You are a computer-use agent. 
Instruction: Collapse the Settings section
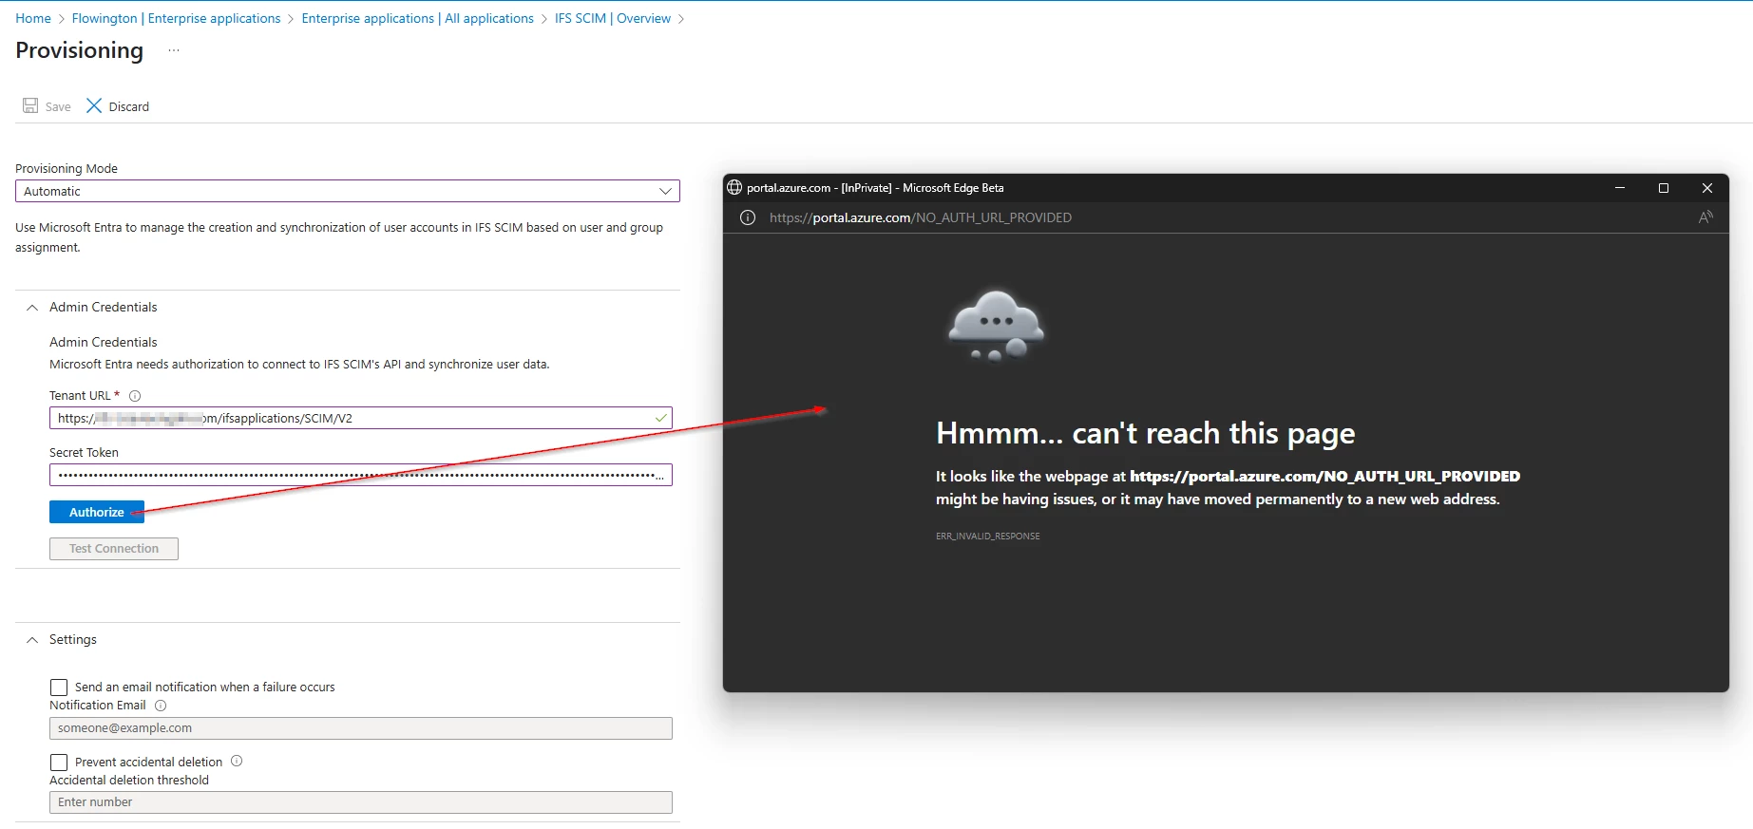pos(32,640)
